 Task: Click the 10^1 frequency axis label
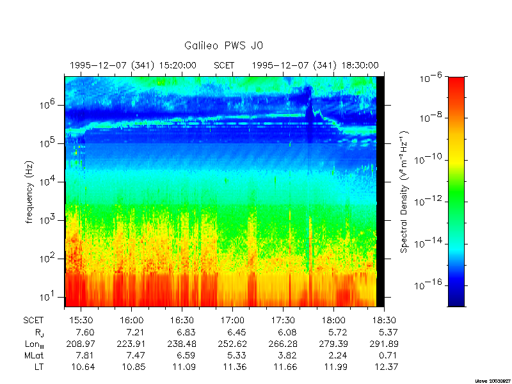(x=48, y=297)
